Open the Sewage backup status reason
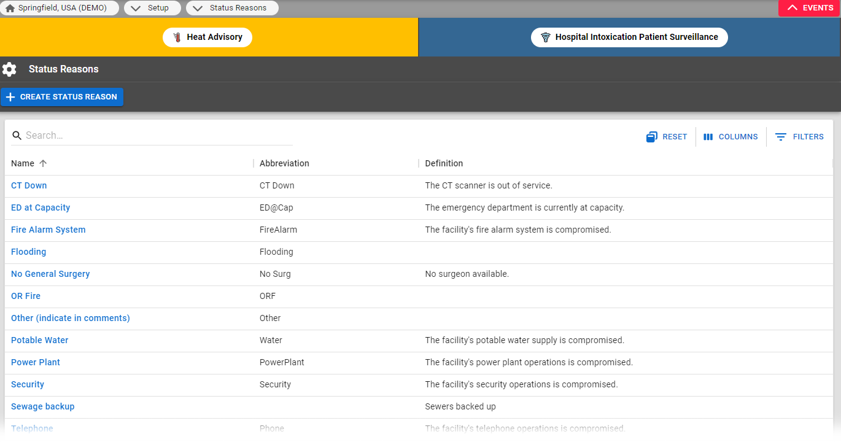 coord(42,406)
